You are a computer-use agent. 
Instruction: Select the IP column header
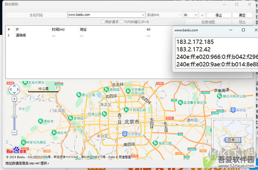(32, 30)
